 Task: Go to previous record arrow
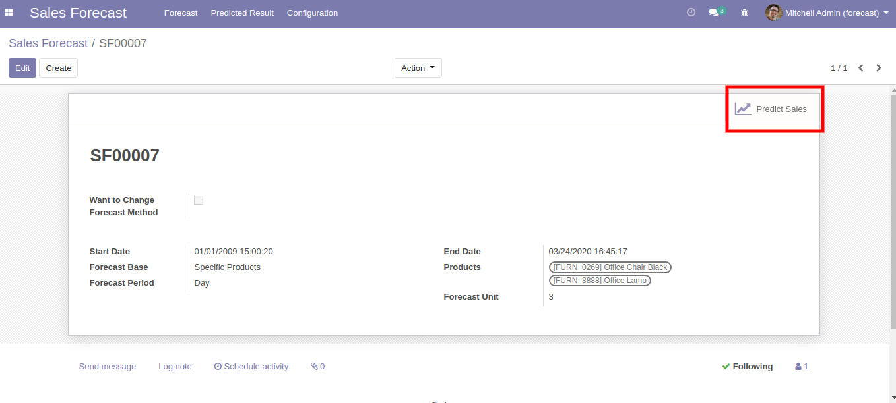click(x=860, y=68)
